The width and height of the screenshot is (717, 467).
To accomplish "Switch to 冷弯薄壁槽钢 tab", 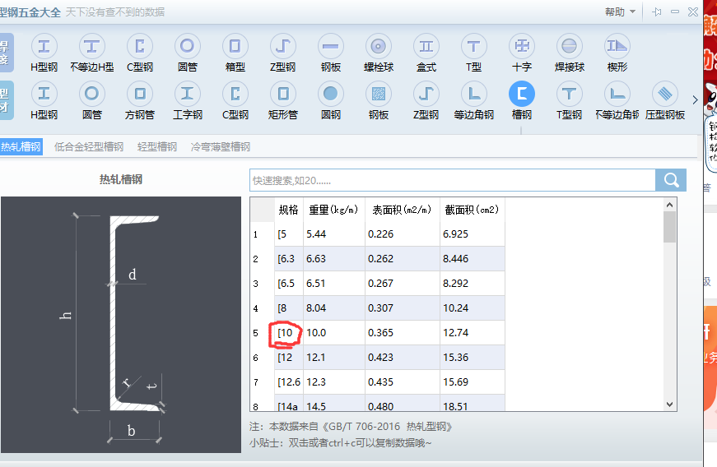I will tap(221, 146).
